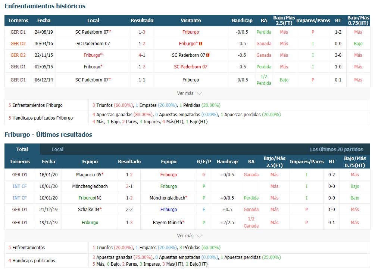Open the Maguncia 05 team link

pos(89,175)
